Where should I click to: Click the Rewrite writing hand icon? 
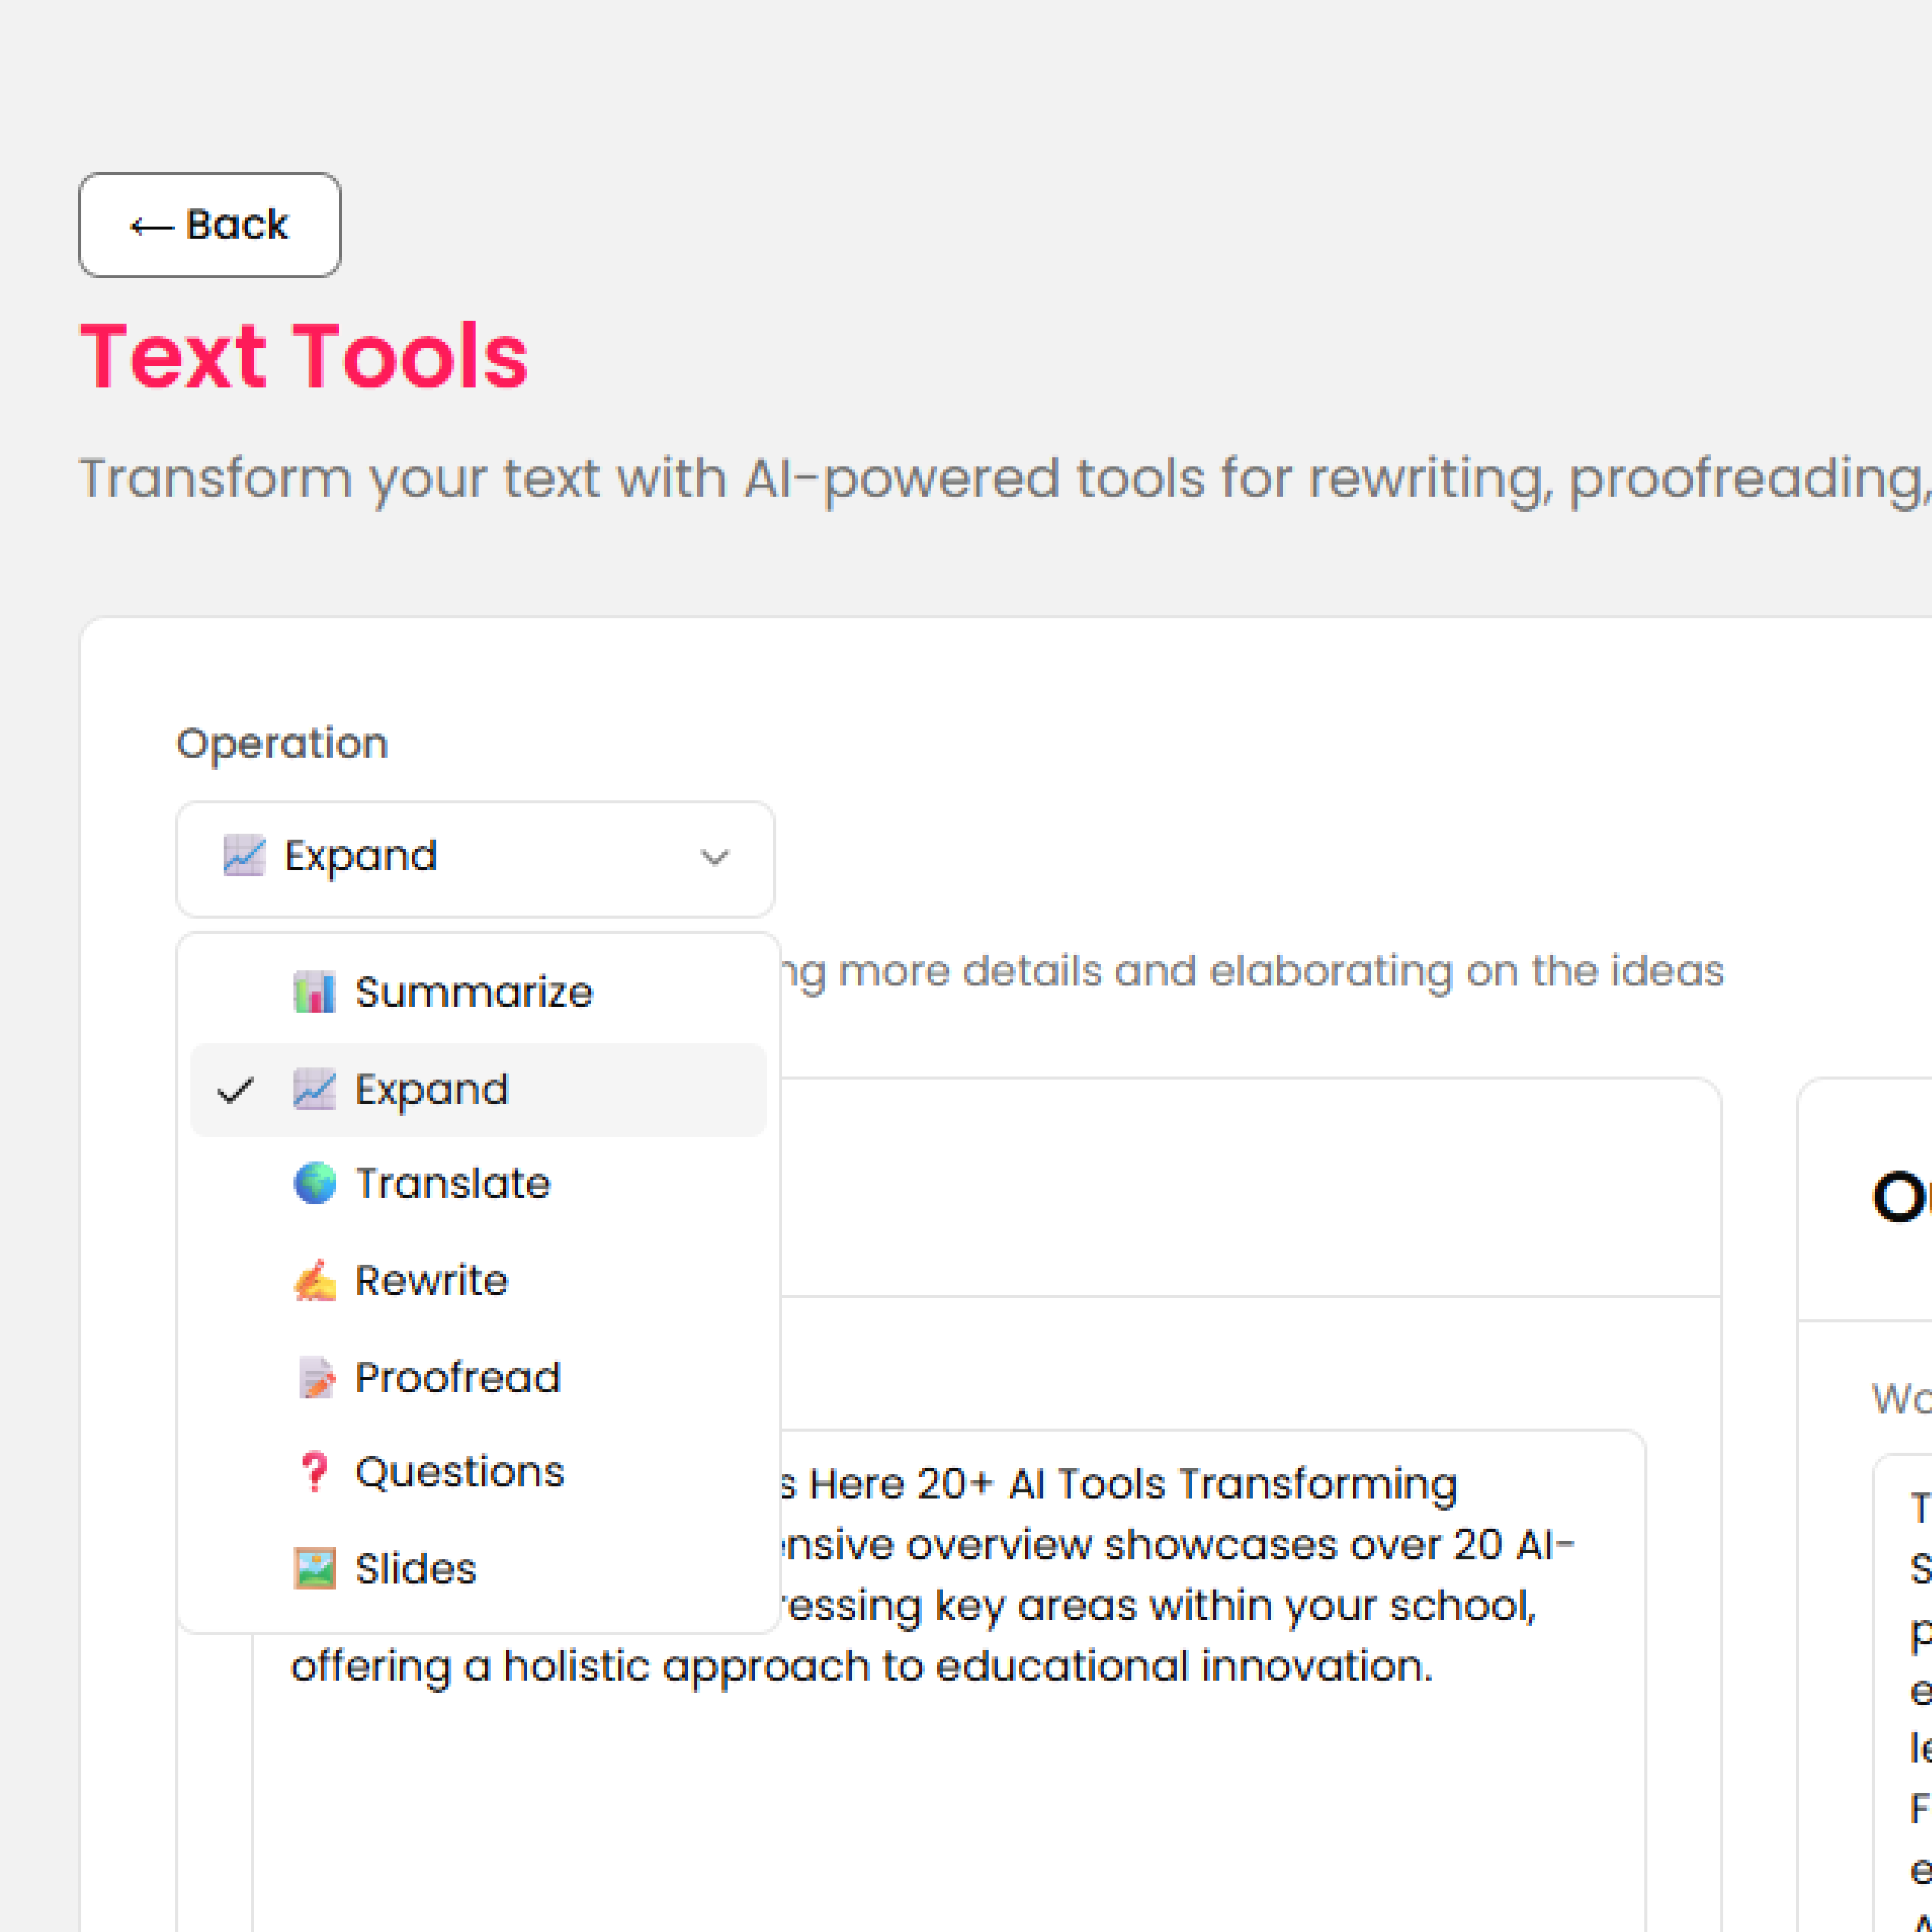[x=314, y=1281]
